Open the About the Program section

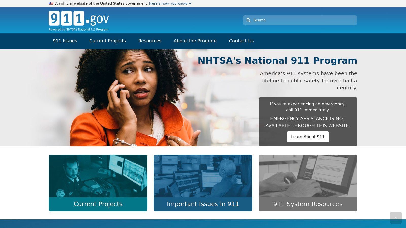tap(195, 41)
